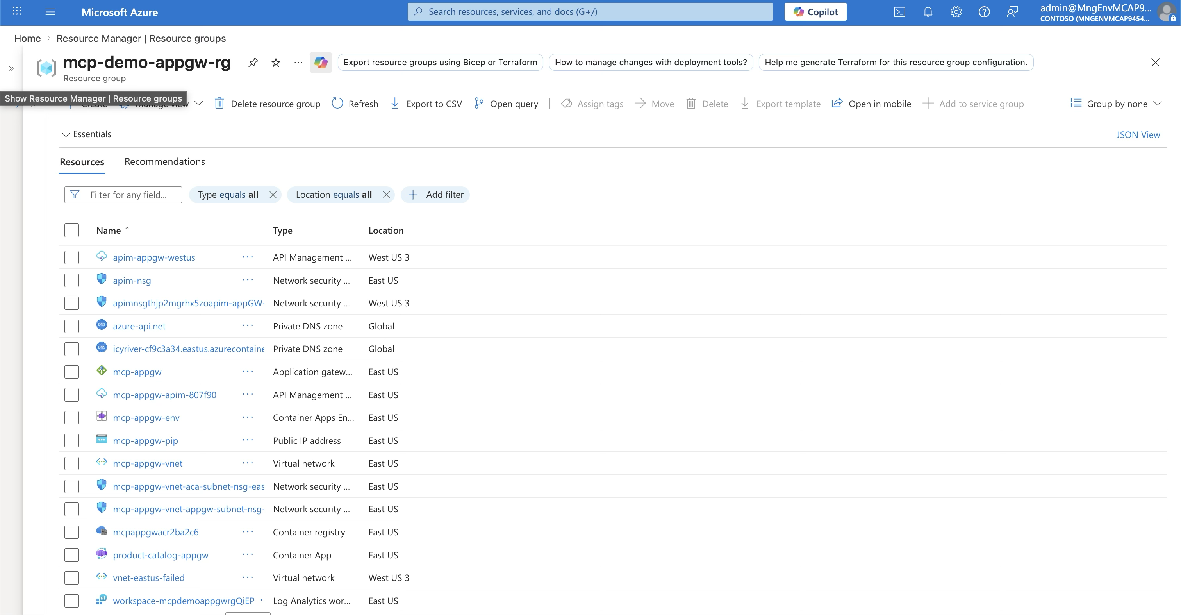
Task: Open the Azure portal hamburger menu
Action: point(50,12)
